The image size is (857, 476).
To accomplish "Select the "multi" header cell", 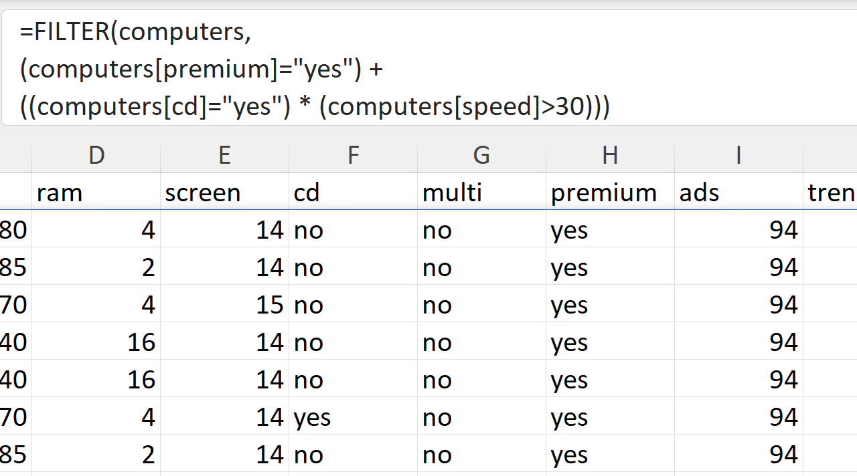I will [x=481, y=193].
